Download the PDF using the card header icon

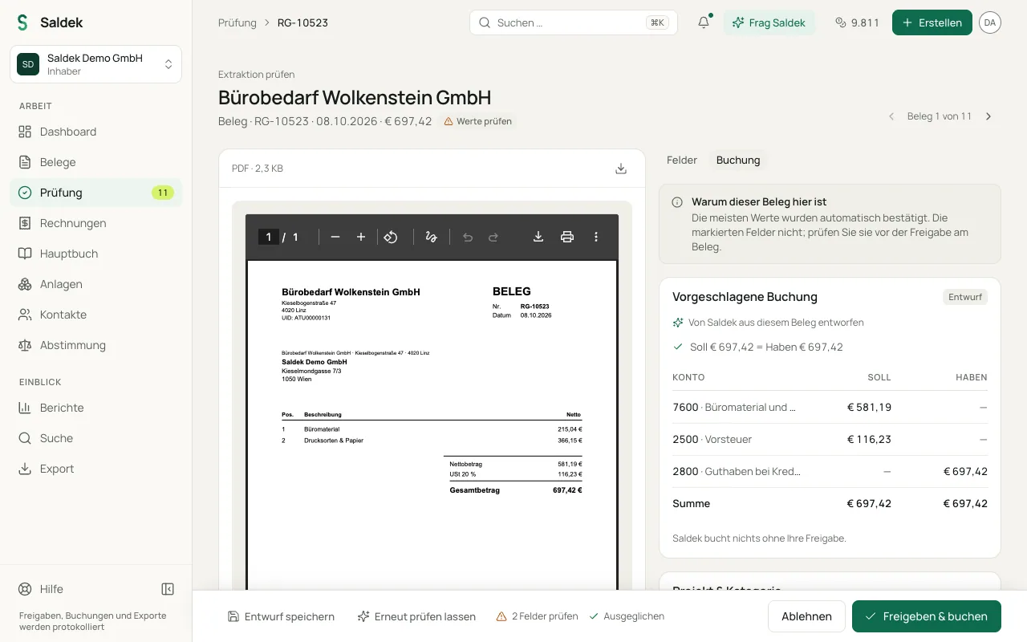[x=621, y=169]
